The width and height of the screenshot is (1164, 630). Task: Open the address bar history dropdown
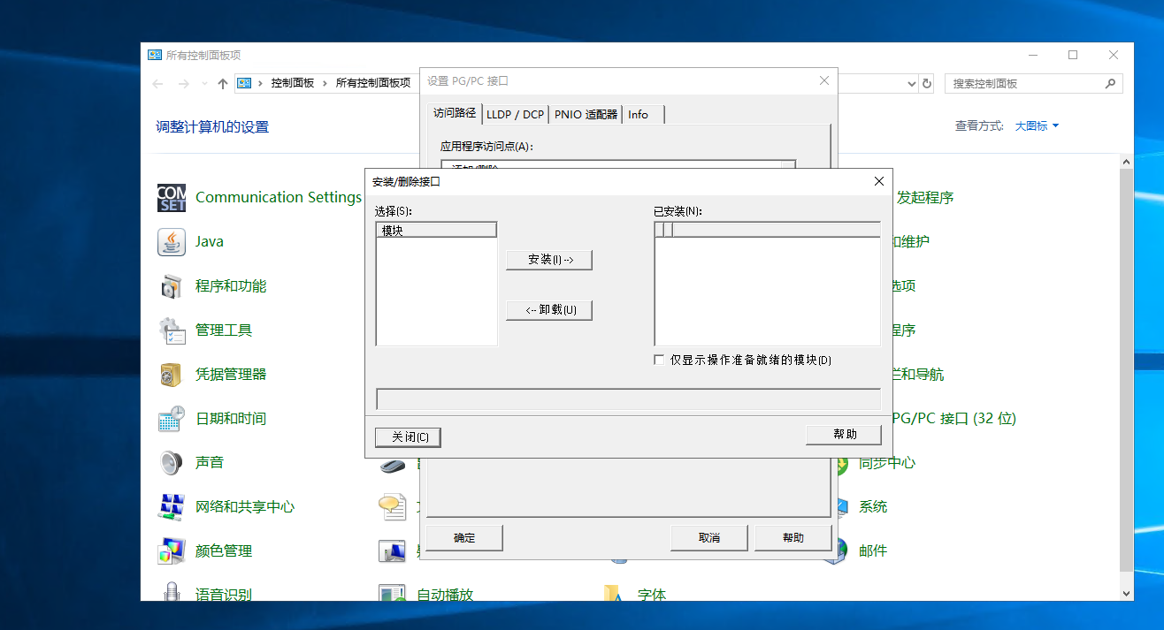point(912,84)
